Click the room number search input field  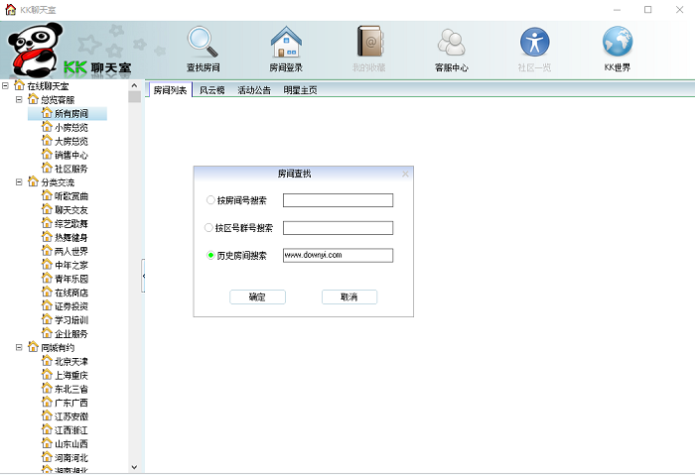(338, 200)
